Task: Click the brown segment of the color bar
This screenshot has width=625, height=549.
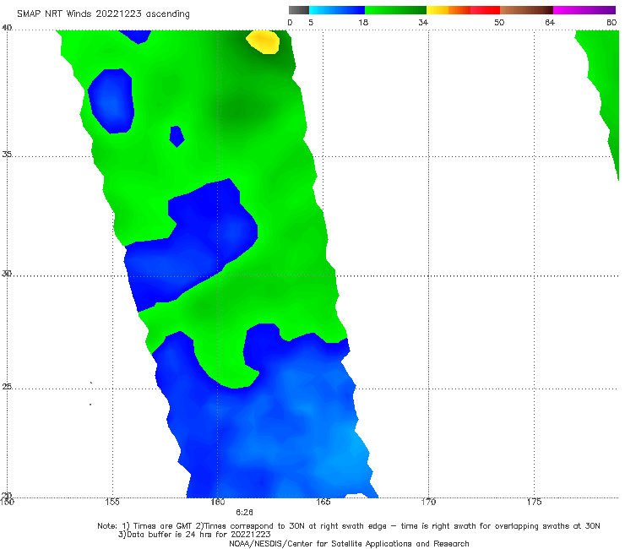Action: 526,10
